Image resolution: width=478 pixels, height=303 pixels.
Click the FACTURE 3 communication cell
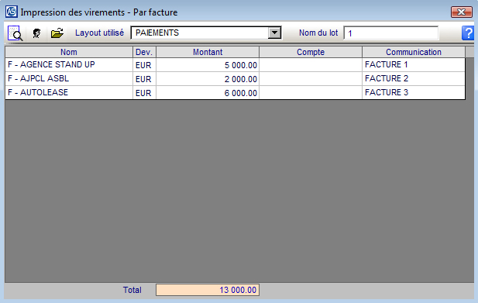[x=414, y=92]
